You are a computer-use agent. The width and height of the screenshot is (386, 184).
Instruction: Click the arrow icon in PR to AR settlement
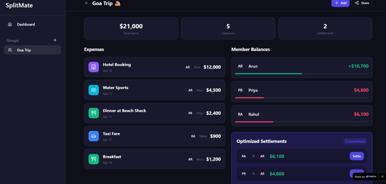(x=253, y=173)
